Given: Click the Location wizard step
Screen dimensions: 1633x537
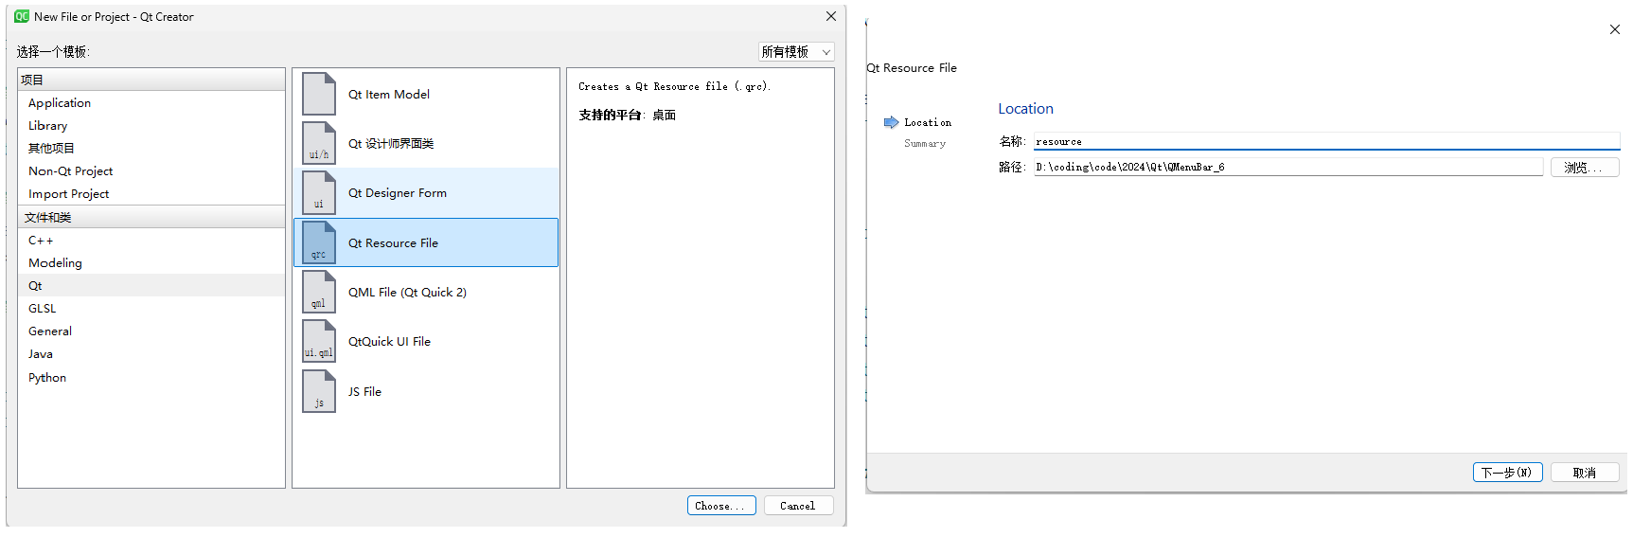Looking at the screenshot, I should coord(928,122).
